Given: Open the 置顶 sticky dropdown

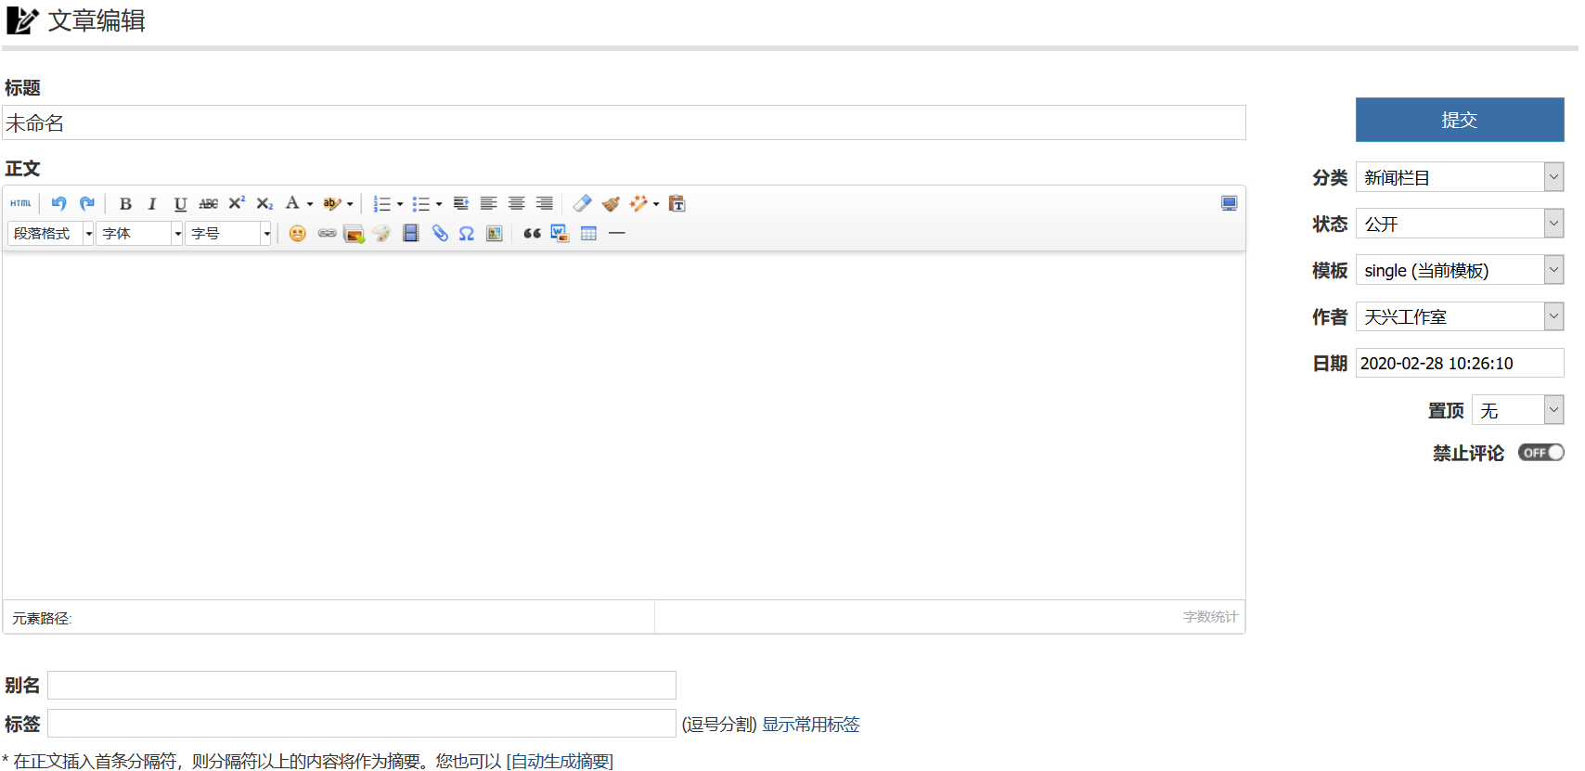Looking at the screenshot, I should click(1518, 410).
